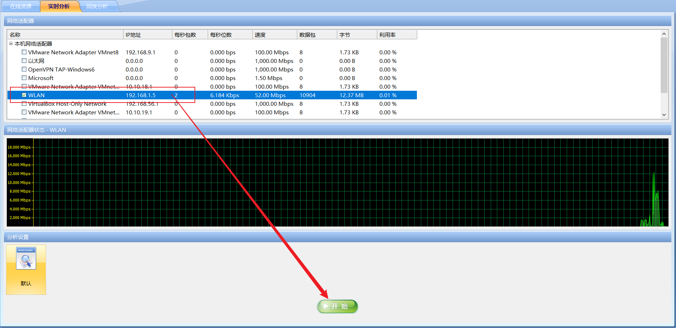
Task: Uncheck the WLAN adapter checkbox
Action: pyautogui.click(x=24, y=95)
